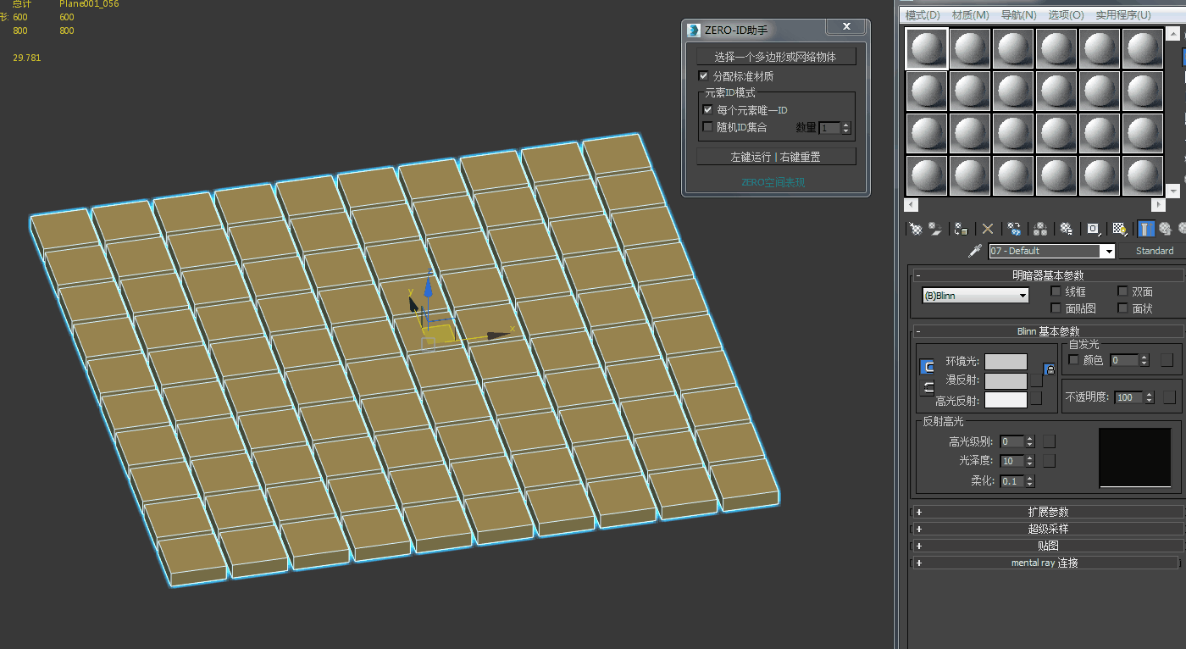
Task: Toggle 分配标准材质 checkbox
Action: 703,76
